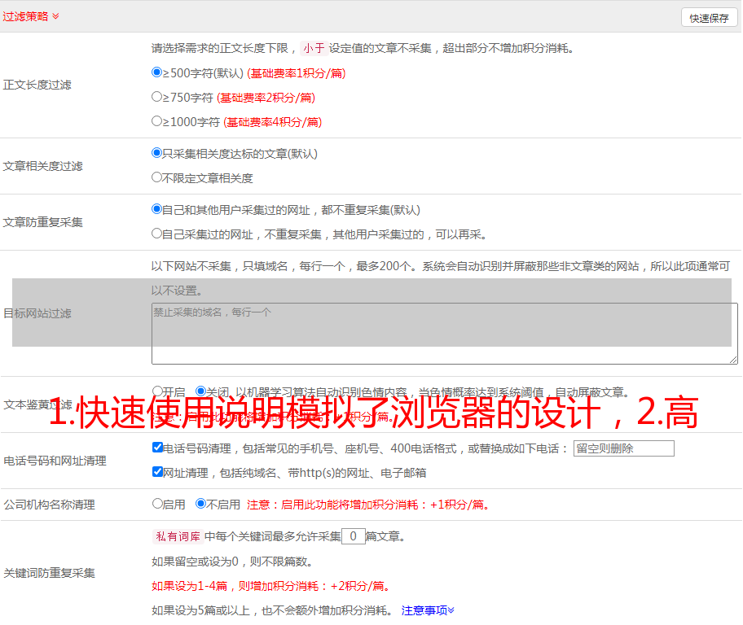This screenshot has height=625, width=743.
Task: Turn on 文本鉴黄 with 开启 radio
Action: click(157, 391)
